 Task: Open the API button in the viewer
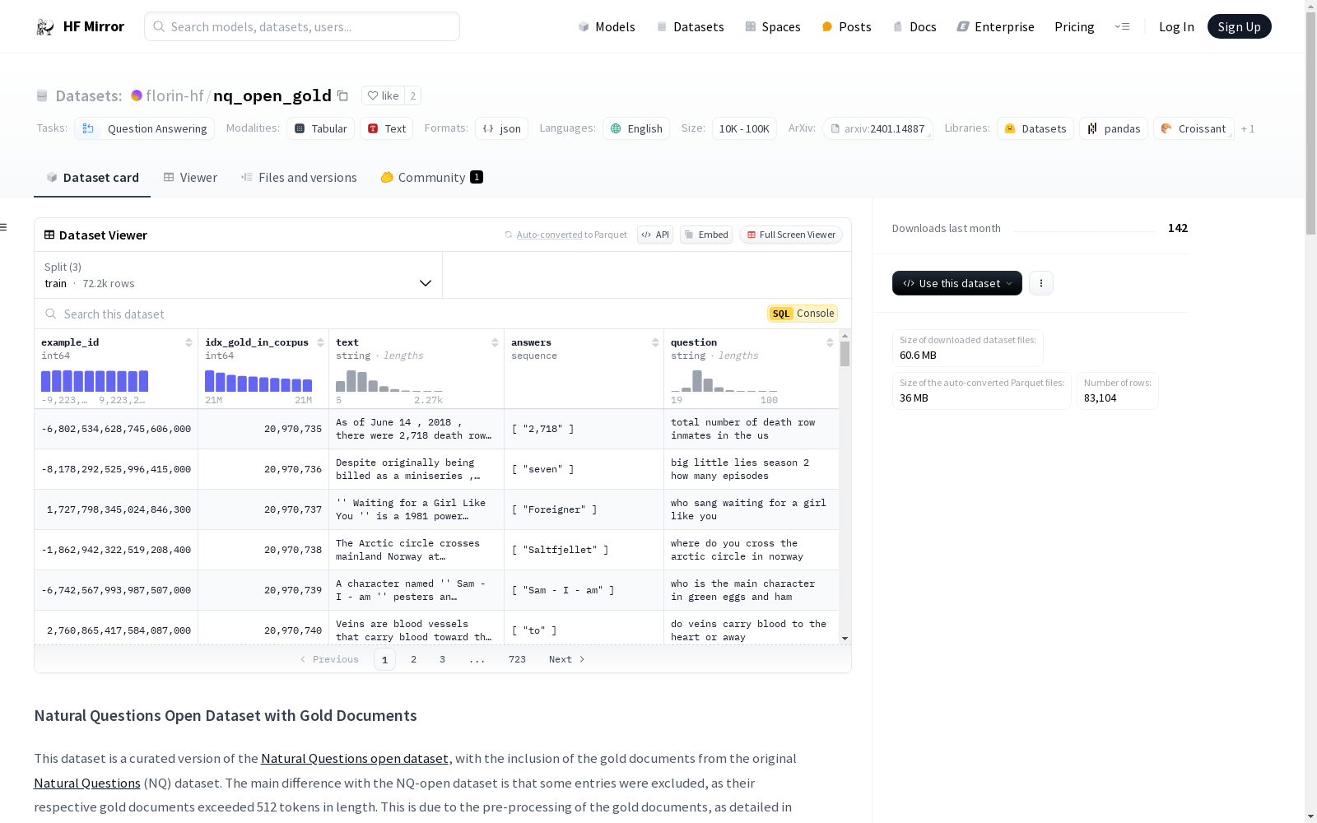655,235
